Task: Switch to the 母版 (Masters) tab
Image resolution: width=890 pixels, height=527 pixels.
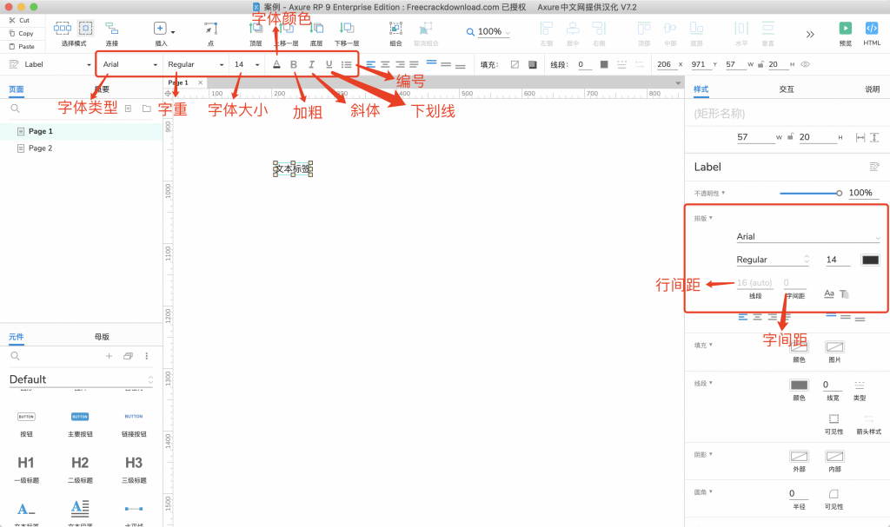Action: point(102,336)
